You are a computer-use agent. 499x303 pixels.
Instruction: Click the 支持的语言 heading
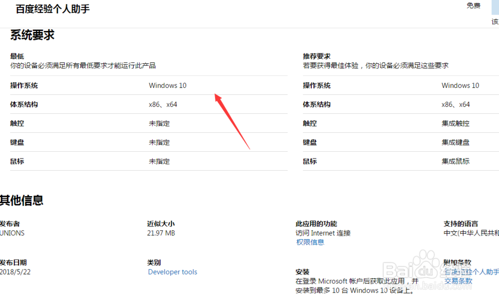(x=461, y=224)
